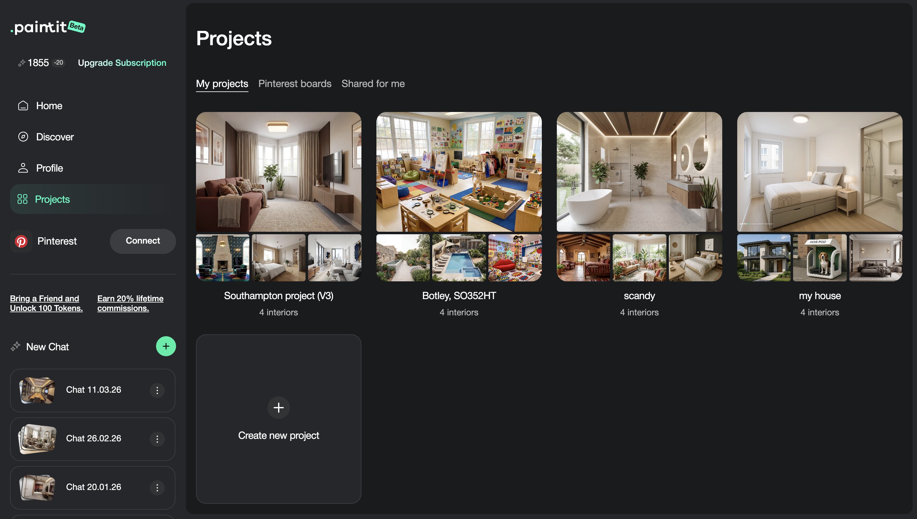Open your Profile from the sidebar
The width and height of the screenshot is (917, 519).
(x=49, y=168)
